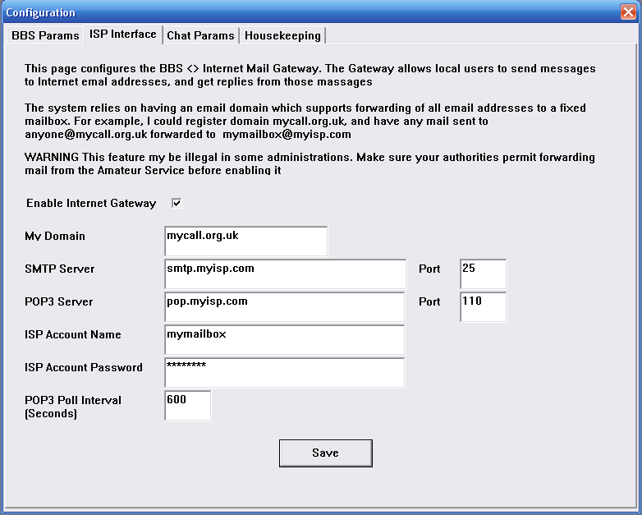Focus the SMTP Server text field
The height and width of the screenshot is (515, 642).
pyautogui.click(x=285, y=274)
